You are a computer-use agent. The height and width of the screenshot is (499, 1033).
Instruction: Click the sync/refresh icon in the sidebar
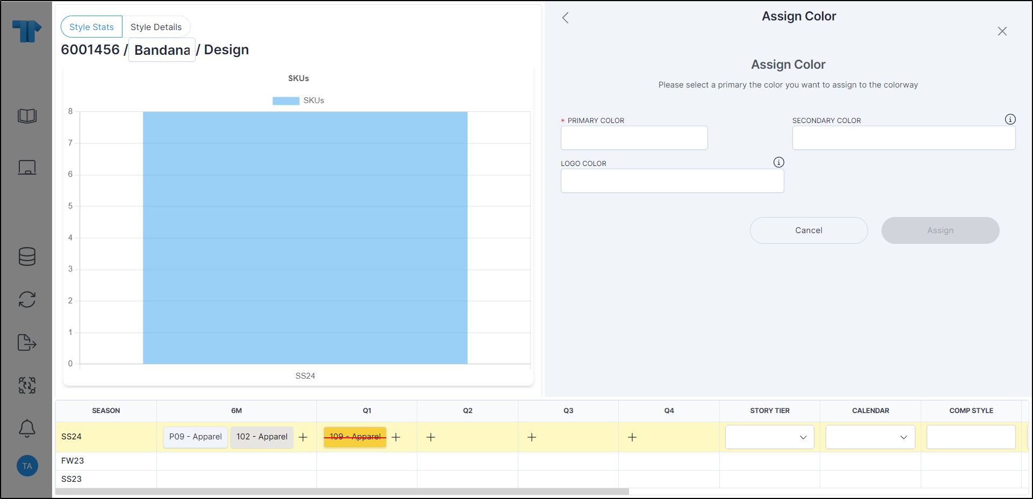click(26, 299)
